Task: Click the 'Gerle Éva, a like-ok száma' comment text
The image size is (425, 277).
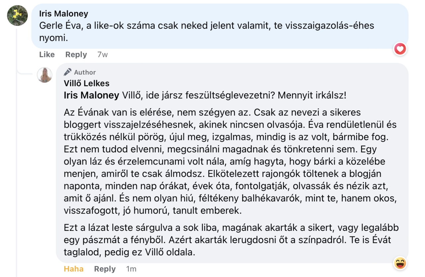Action: point(207,32)
